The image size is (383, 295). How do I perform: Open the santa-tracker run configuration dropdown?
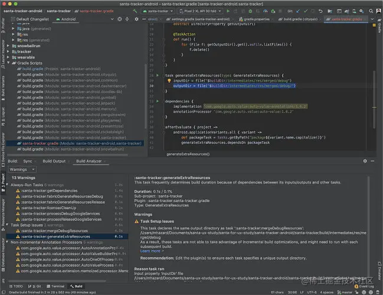pos(158,11)
